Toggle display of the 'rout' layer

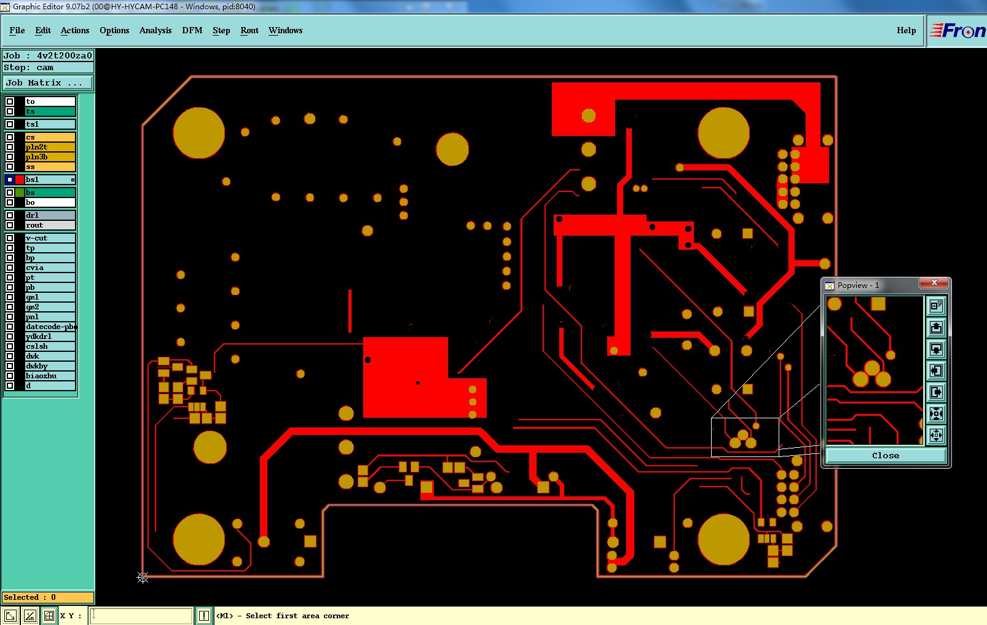[10, 225]
